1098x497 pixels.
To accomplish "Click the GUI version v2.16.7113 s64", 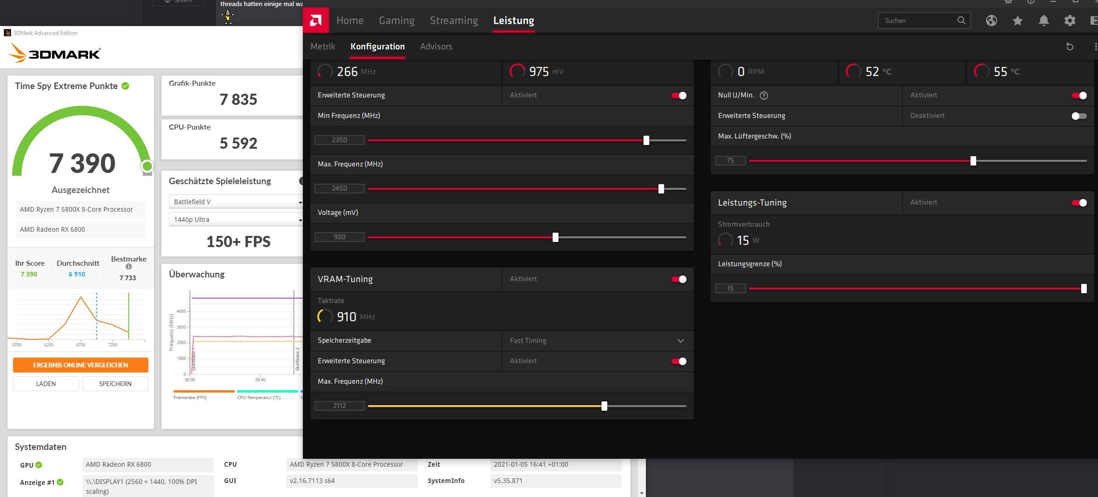I will (x=352, y=481).
